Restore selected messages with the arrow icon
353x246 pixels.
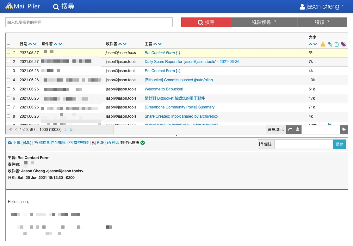point(290,129)
